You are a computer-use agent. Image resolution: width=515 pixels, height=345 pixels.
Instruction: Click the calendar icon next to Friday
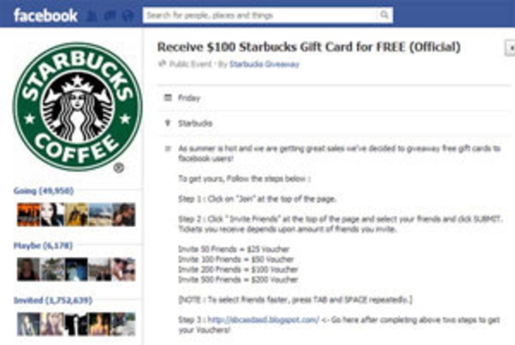[x=168, y=98]
